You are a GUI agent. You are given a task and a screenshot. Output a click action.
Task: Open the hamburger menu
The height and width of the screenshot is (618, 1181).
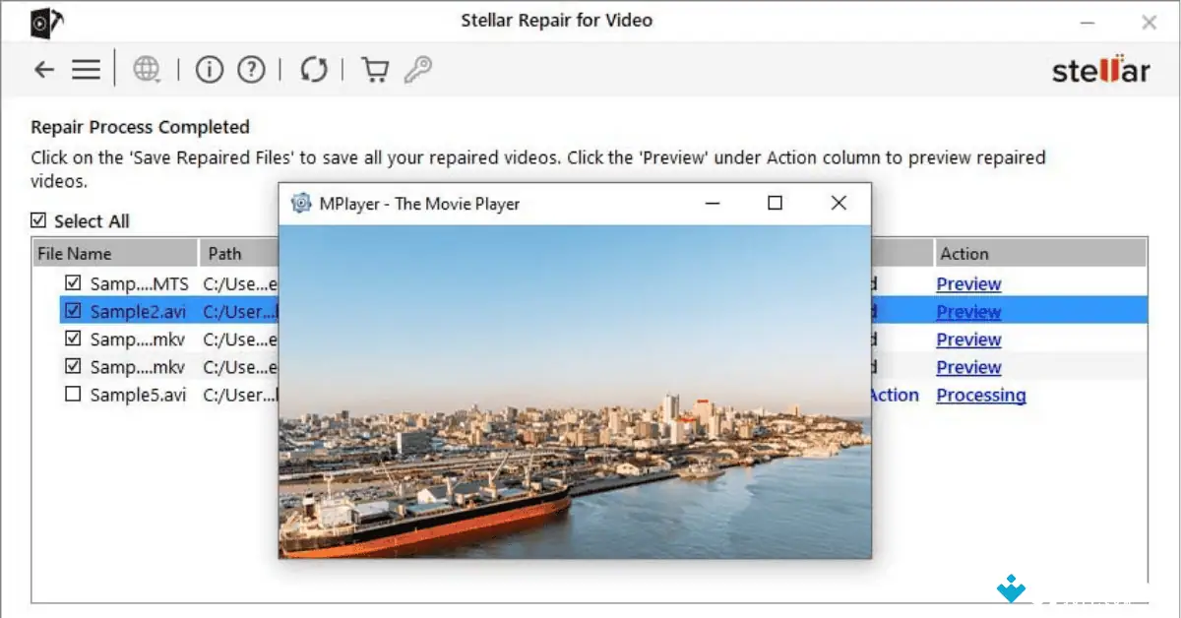(86, 69)
